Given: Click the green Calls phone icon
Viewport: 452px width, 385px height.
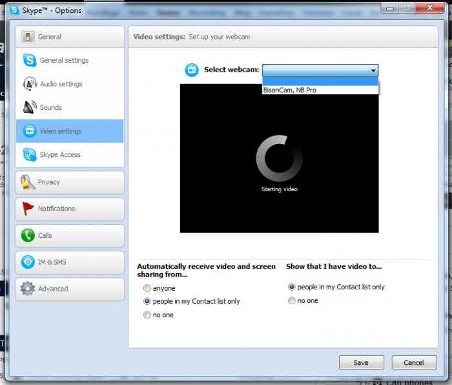Looking at the screenshot, I should [28, 235].
